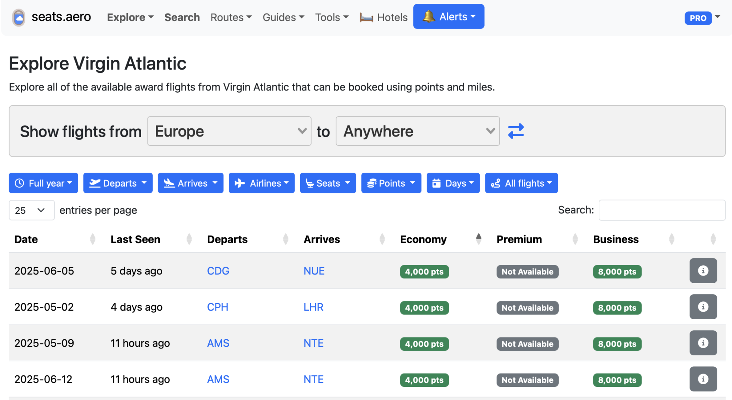The width and height of the screenshot is (732, 400).
Task: Click the Search navigation link
Action: [x=182, y=17]
